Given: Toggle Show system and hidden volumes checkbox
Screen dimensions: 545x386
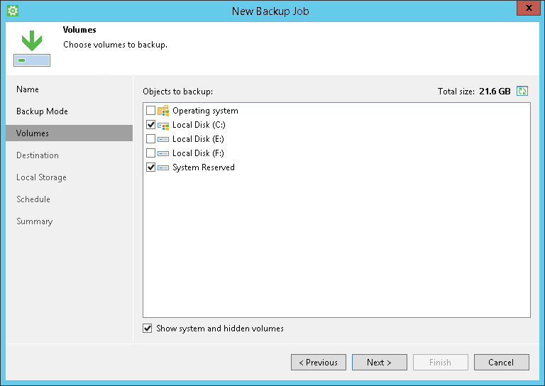Looking at the screenshot, I should [x=148, y=329].
